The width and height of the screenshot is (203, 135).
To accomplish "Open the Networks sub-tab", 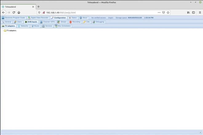I will pos(23,26).
